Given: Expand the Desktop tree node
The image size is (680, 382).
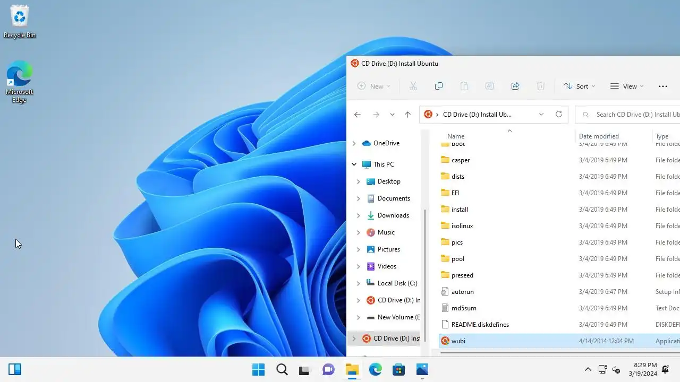Looking at the screenshot, I should point(358,181).
